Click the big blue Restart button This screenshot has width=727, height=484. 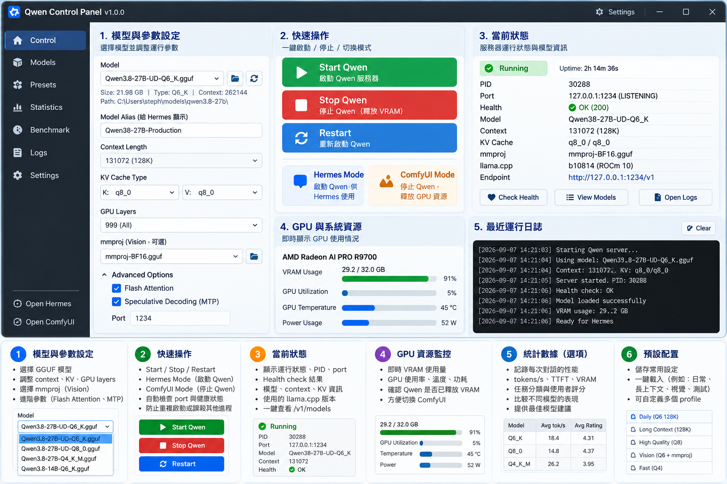(369, 138)
